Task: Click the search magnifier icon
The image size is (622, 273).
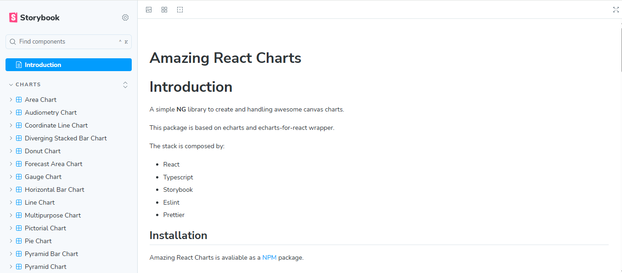Action: pos(13,42)
